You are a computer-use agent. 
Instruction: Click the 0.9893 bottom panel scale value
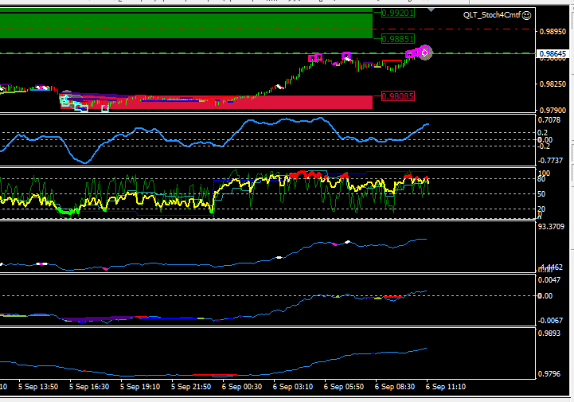coord(549,334)
